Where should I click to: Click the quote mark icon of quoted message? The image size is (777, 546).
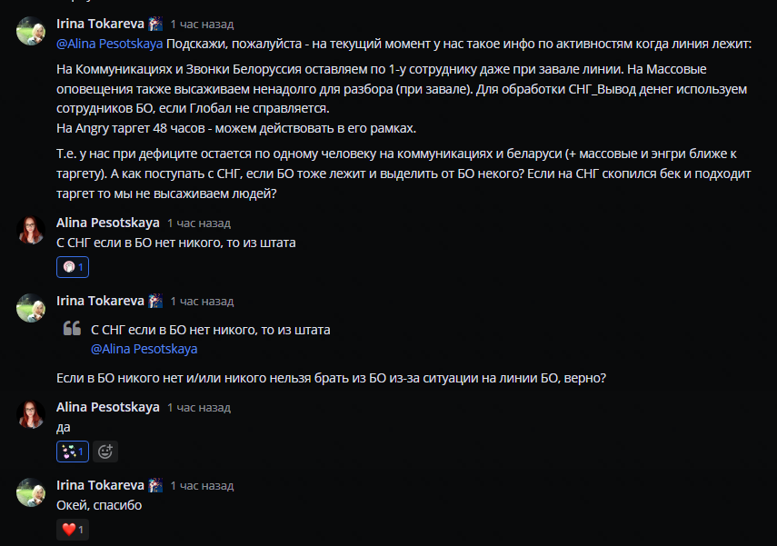(72, 328)
